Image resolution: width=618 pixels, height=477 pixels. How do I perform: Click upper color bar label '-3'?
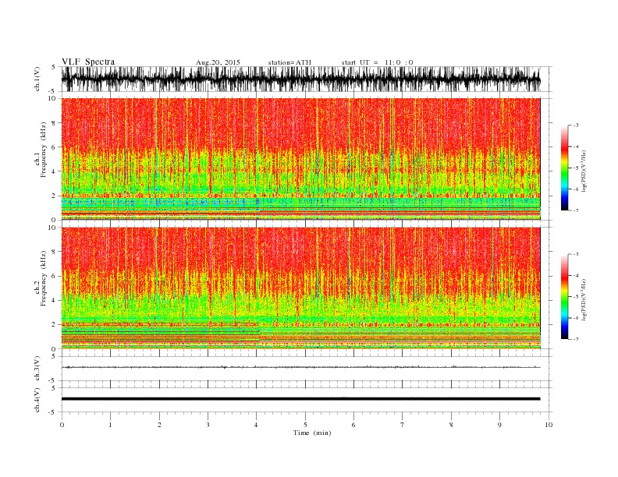pyautogui.click(x=575, y=125)
